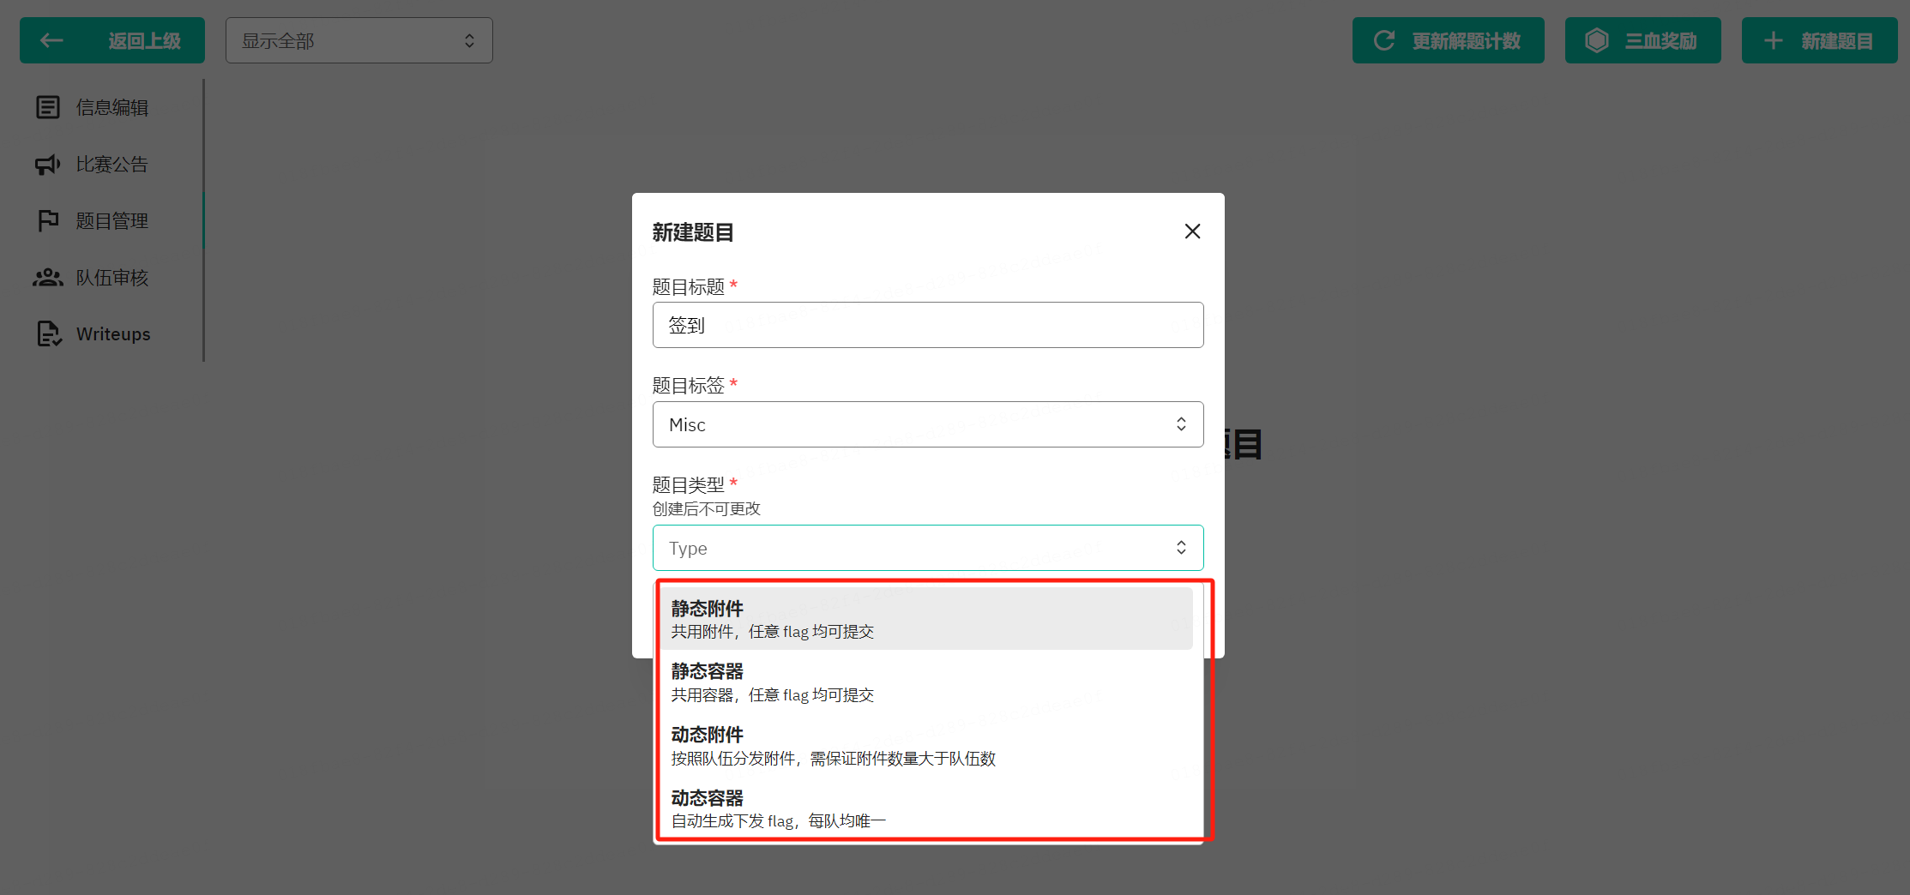Click the 题目管理 flag icon
This screenshot has width=1910, height=895.
(48, 220)
